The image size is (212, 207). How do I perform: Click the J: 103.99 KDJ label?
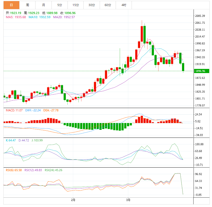click(x=37, y=140)
